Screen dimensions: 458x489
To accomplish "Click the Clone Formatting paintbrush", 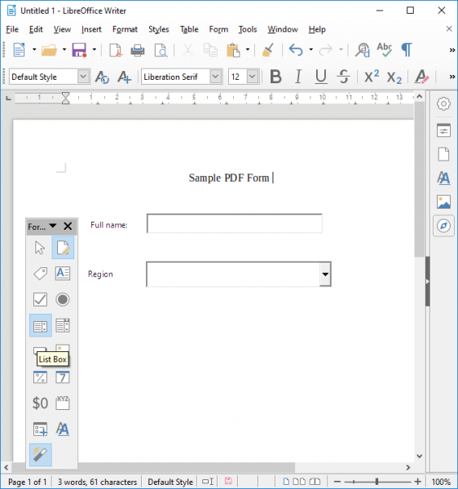I will [x=268, y=50].
